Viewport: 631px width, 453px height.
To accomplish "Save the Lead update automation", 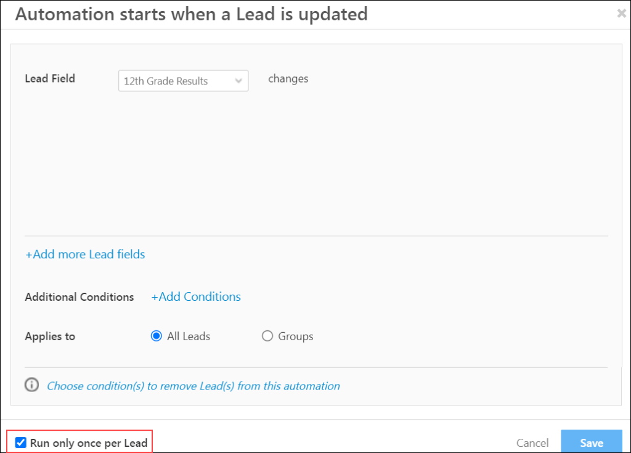I will [x=591, y=443].
